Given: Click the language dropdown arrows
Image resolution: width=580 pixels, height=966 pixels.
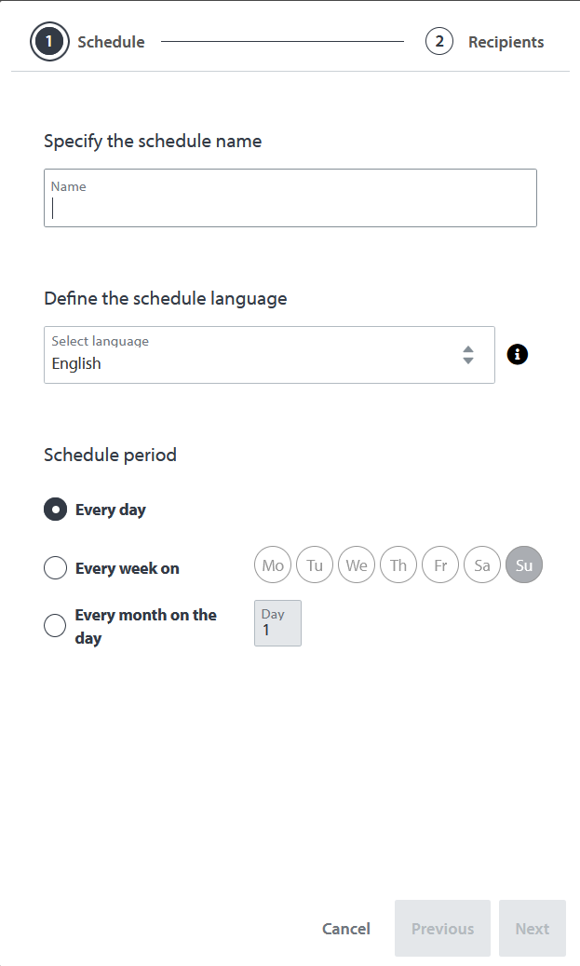Looking at the screenshot, I should click(468, 355).
